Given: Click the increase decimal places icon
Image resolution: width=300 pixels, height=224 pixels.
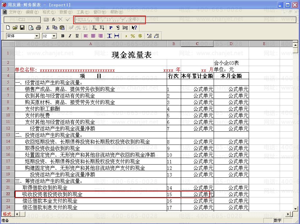Looking at the screenshot, I should point(149,36).
